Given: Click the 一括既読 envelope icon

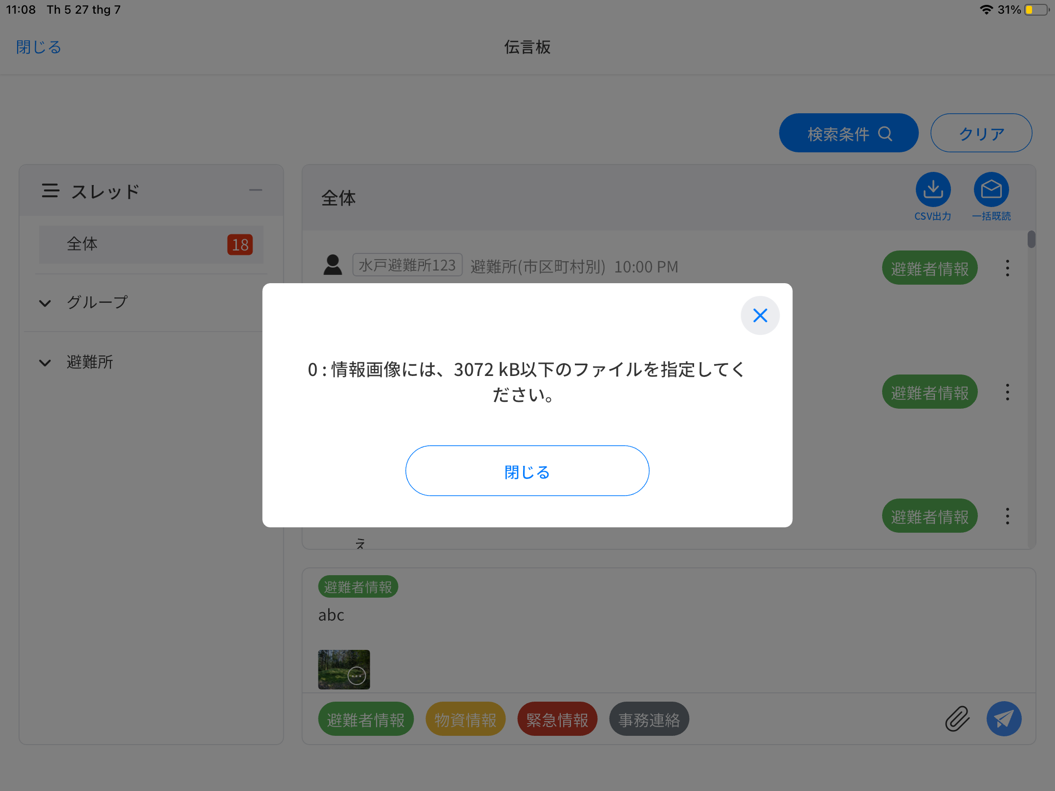Looking at the screenshot, I should pyautogui.click(x=991, y=189).
